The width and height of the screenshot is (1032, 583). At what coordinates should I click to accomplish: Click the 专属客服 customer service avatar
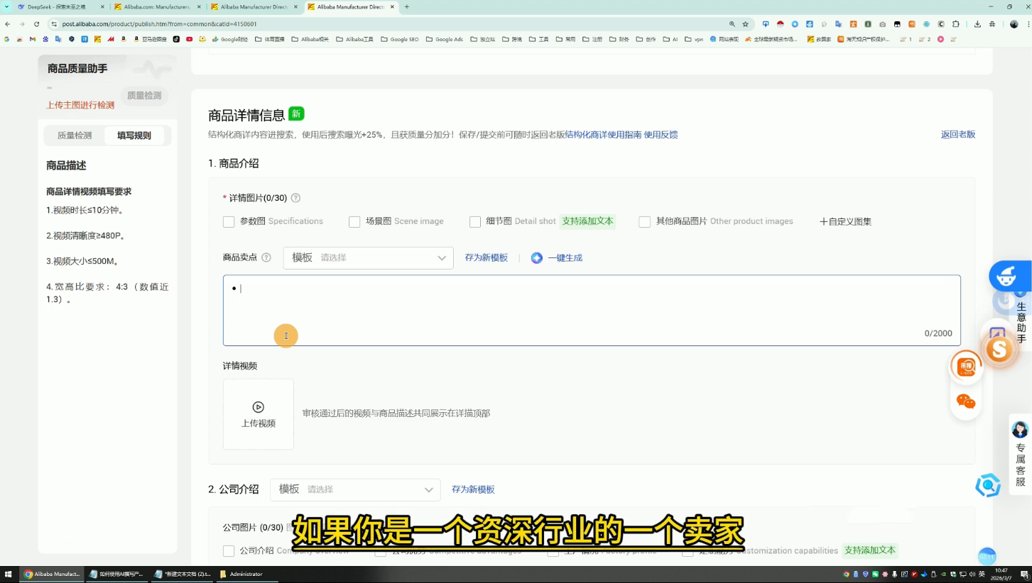pyautogui.click(x=1020, y=430)
